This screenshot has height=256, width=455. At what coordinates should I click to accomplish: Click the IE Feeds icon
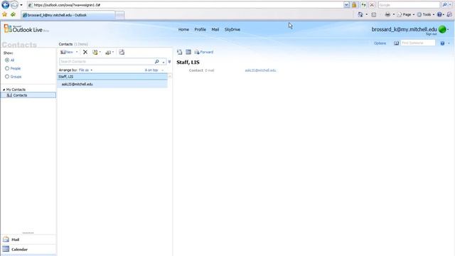[374, 14]
